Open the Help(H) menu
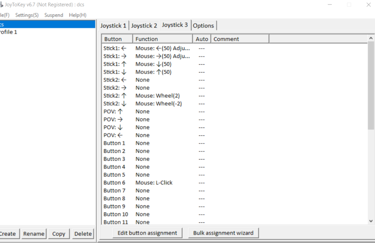Viewport: 375px width, 243px height. click(78, 15)
